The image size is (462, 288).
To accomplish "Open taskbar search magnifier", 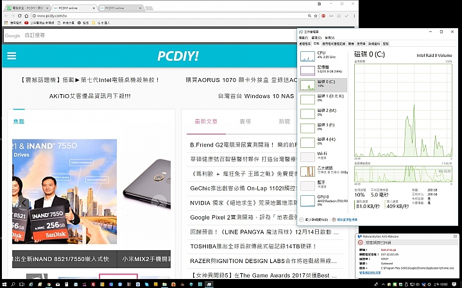I will pos(13,284).
